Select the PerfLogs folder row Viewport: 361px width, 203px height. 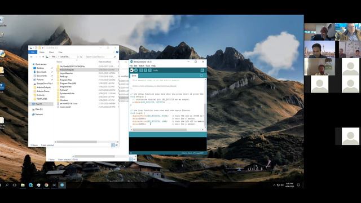coord(87,77)
